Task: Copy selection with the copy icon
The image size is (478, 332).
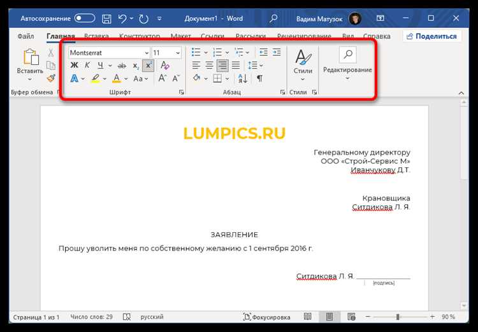Action: [x=50, y=66]
